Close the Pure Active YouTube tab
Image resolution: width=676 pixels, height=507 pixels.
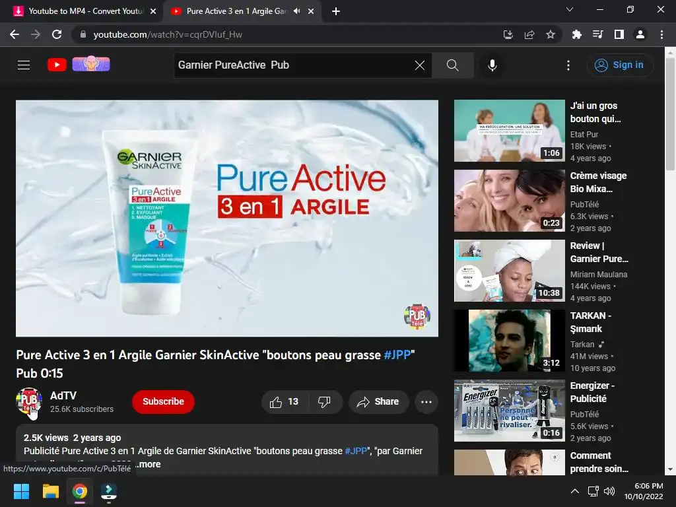pyautogui.click(x=311, y=11)
